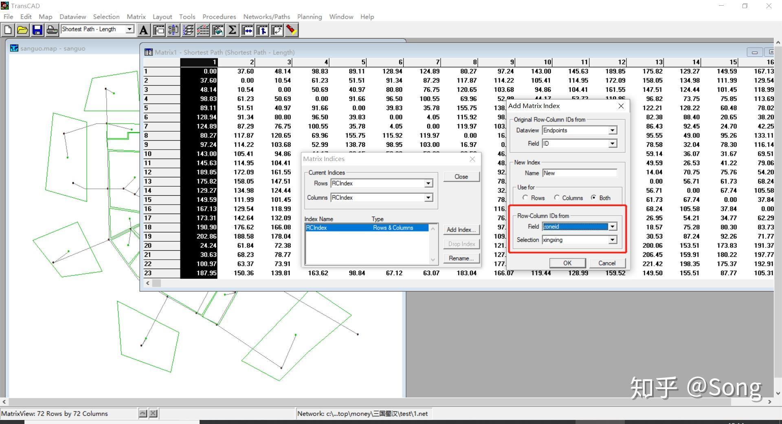Open the Matrix menu
Image resolution: width=782 pixels, height=424 pixels.
click(136, 17)
